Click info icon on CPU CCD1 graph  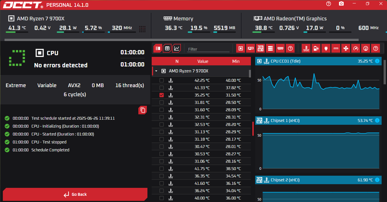(377, 61)
